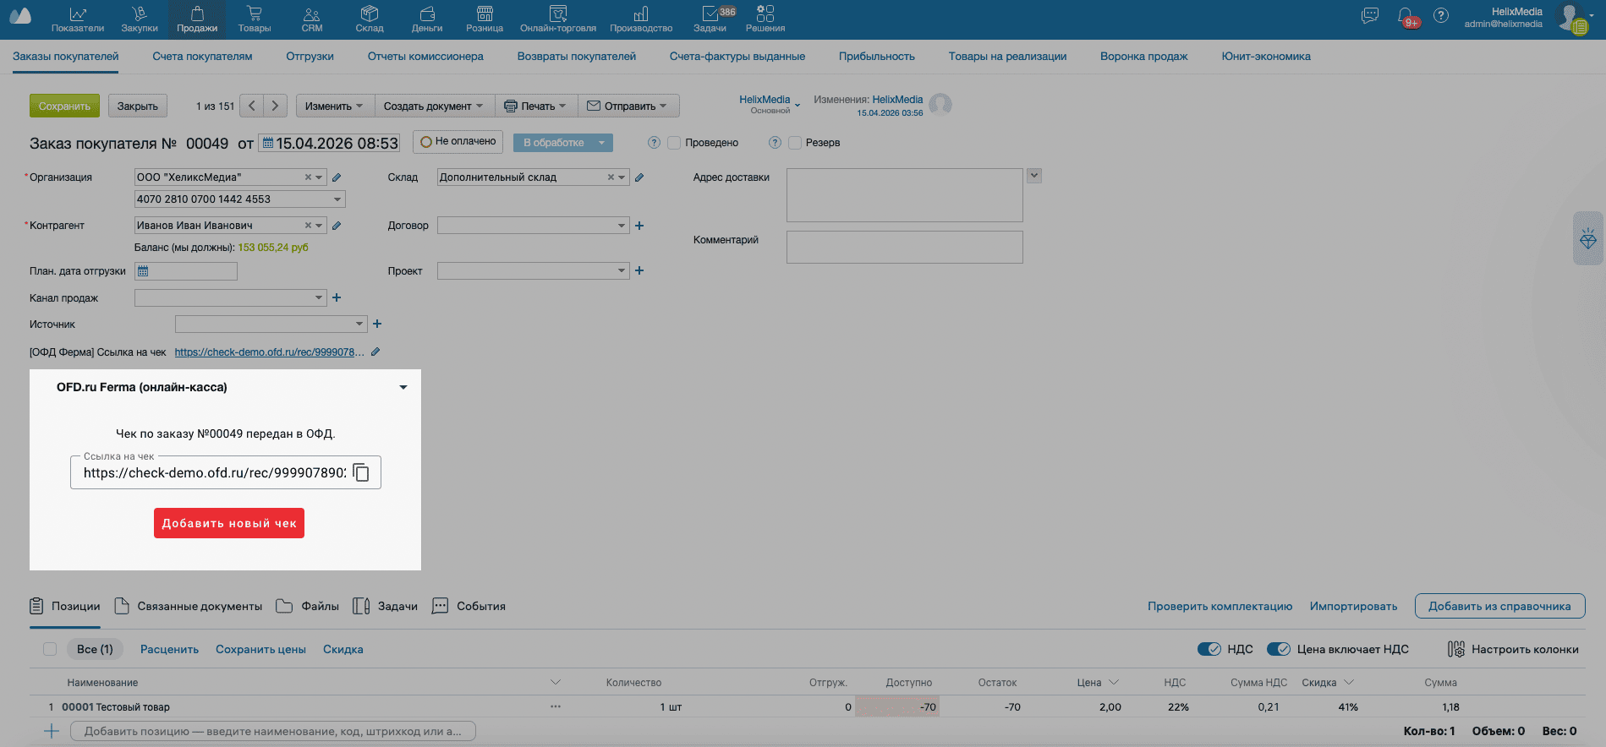The width and height of the screenshot is (1606, 747).
Task: Toggle the НДС switch
Action: (x=1209, y=649)
